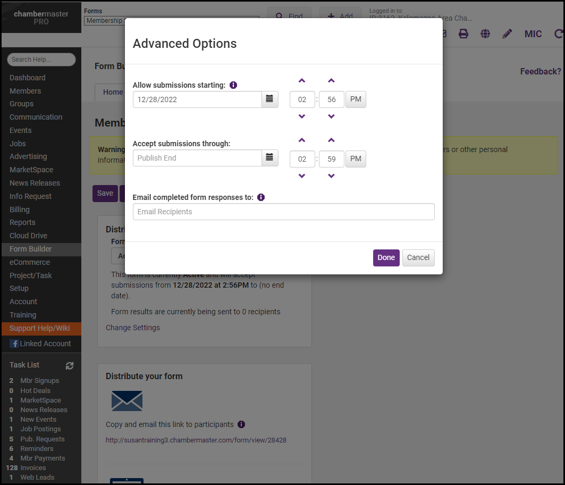Open Form Builder in the sidebar
Image resolution: width=565 pixels, height=485 pixels.
31,249
